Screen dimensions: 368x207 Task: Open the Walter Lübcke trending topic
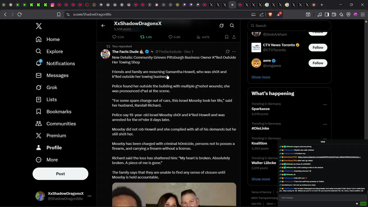(x=264, y=163)
